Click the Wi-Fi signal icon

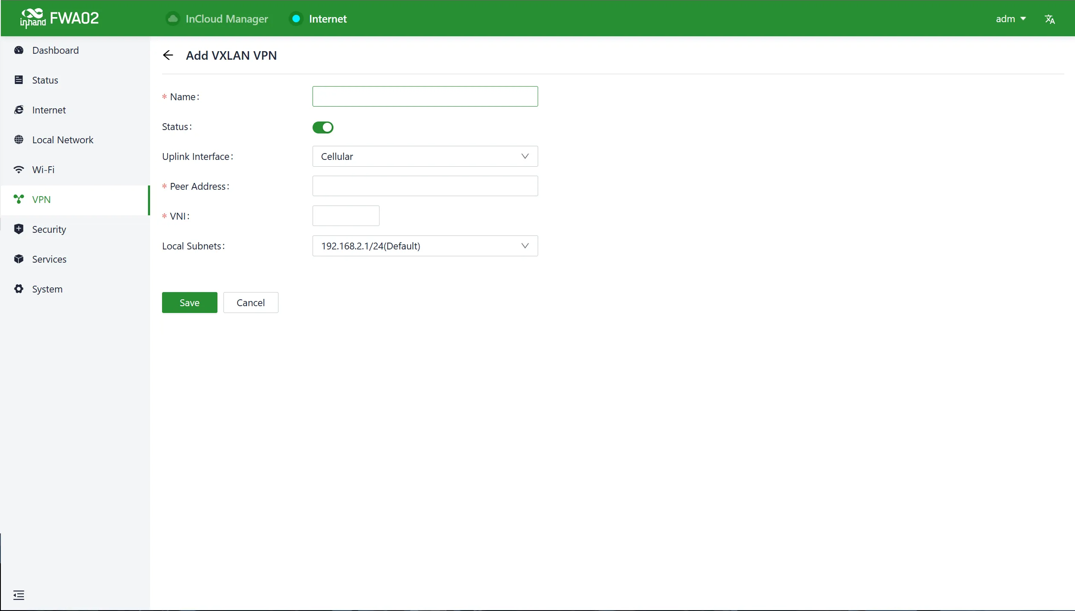[19, 170]
